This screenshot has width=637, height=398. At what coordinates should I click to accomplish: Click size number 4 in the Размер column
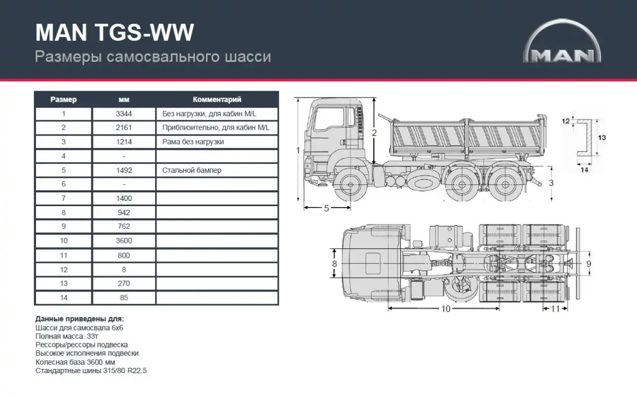(64, 156)
